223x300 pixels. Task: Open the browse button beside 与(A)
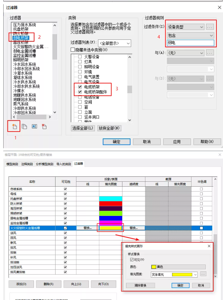click(210, 53)
